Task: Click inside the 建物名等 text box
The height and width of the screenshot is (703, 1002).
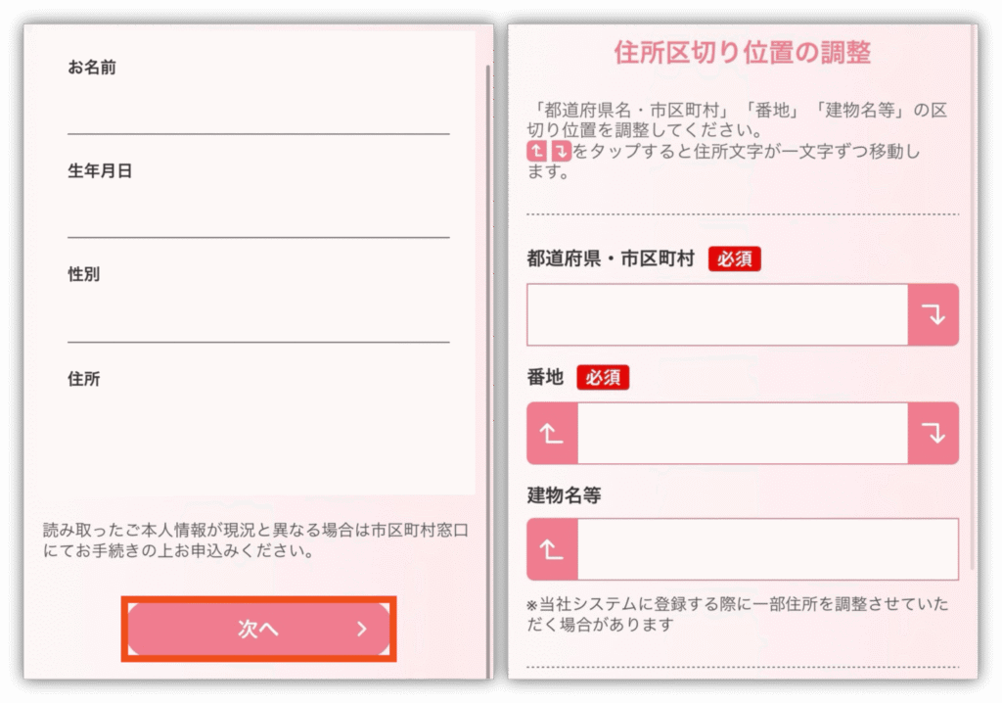Action: click(767, 549)
